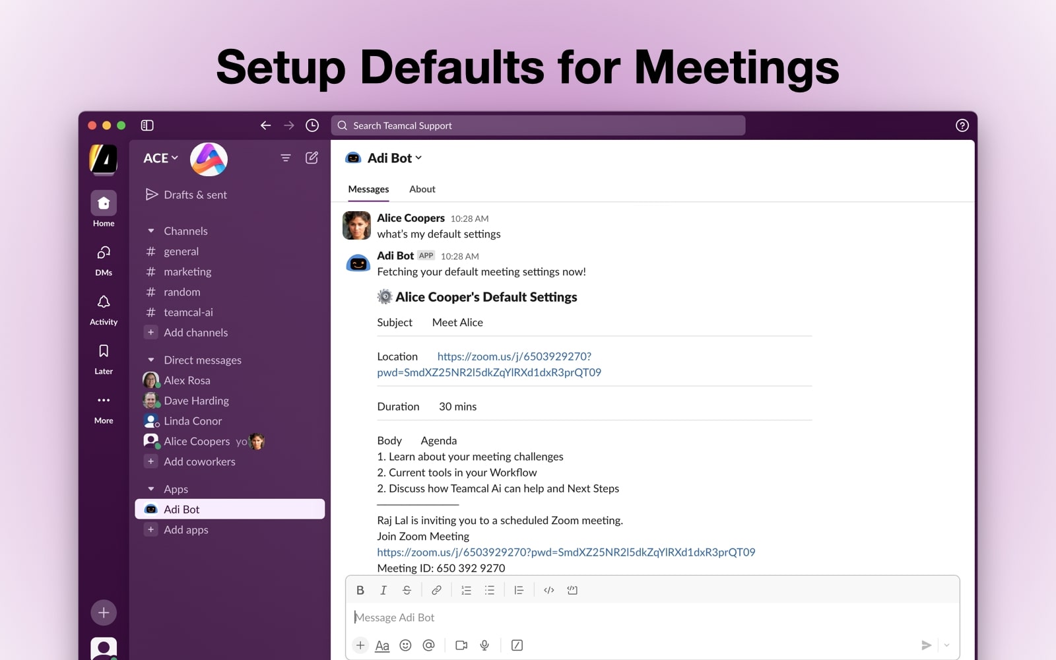The width and height of the screenshot is (1056, 660).
Task: Collapse the Direct messages section
Action: tap(150, 360)
